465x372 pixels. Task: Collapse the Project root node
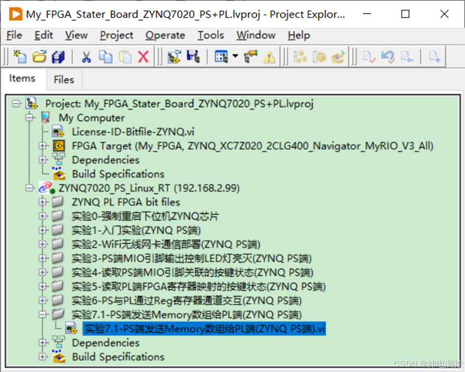(16, 104)
